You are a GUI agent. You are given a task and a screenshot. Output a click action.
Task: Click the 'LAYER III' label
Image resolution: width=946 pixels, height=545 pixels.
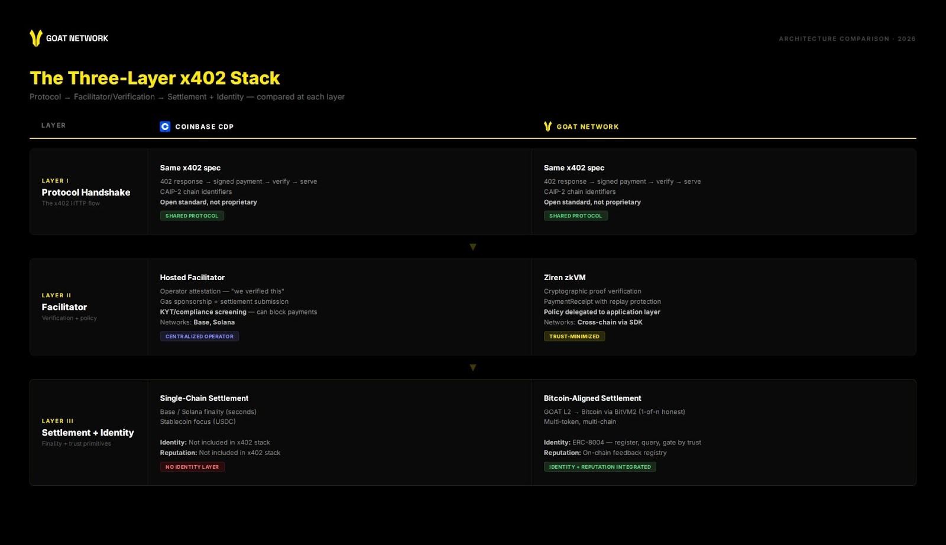pyautogui.click(x=57, y=421)
